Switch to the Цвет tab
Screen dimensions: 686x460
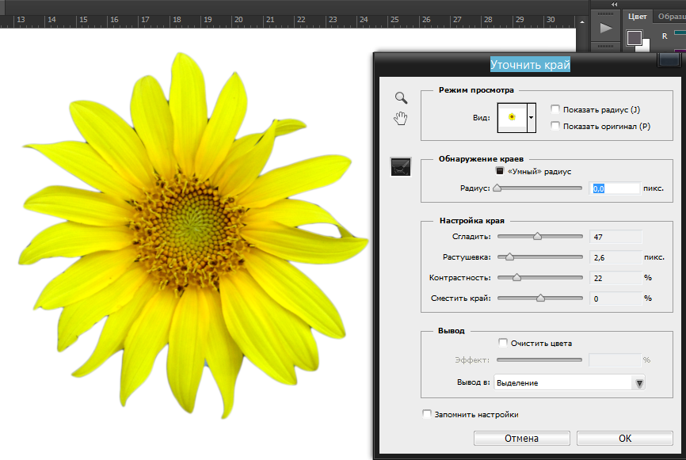(x=637, y=16)
